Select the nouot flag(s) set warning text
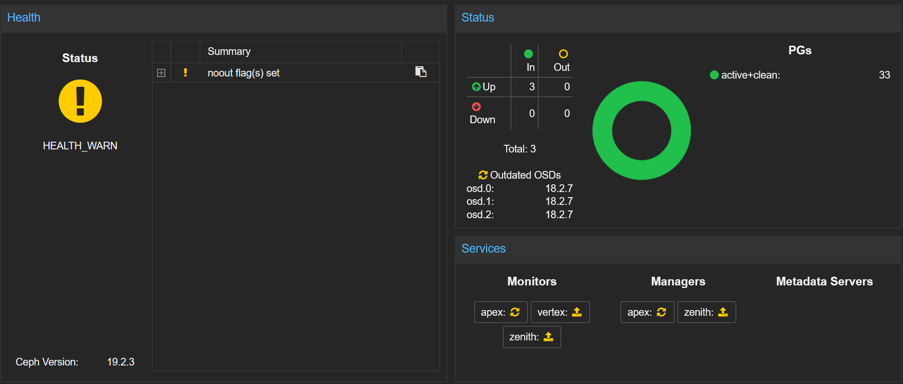The height and width of the screenshot is (384, 903). tap(243, 73)
